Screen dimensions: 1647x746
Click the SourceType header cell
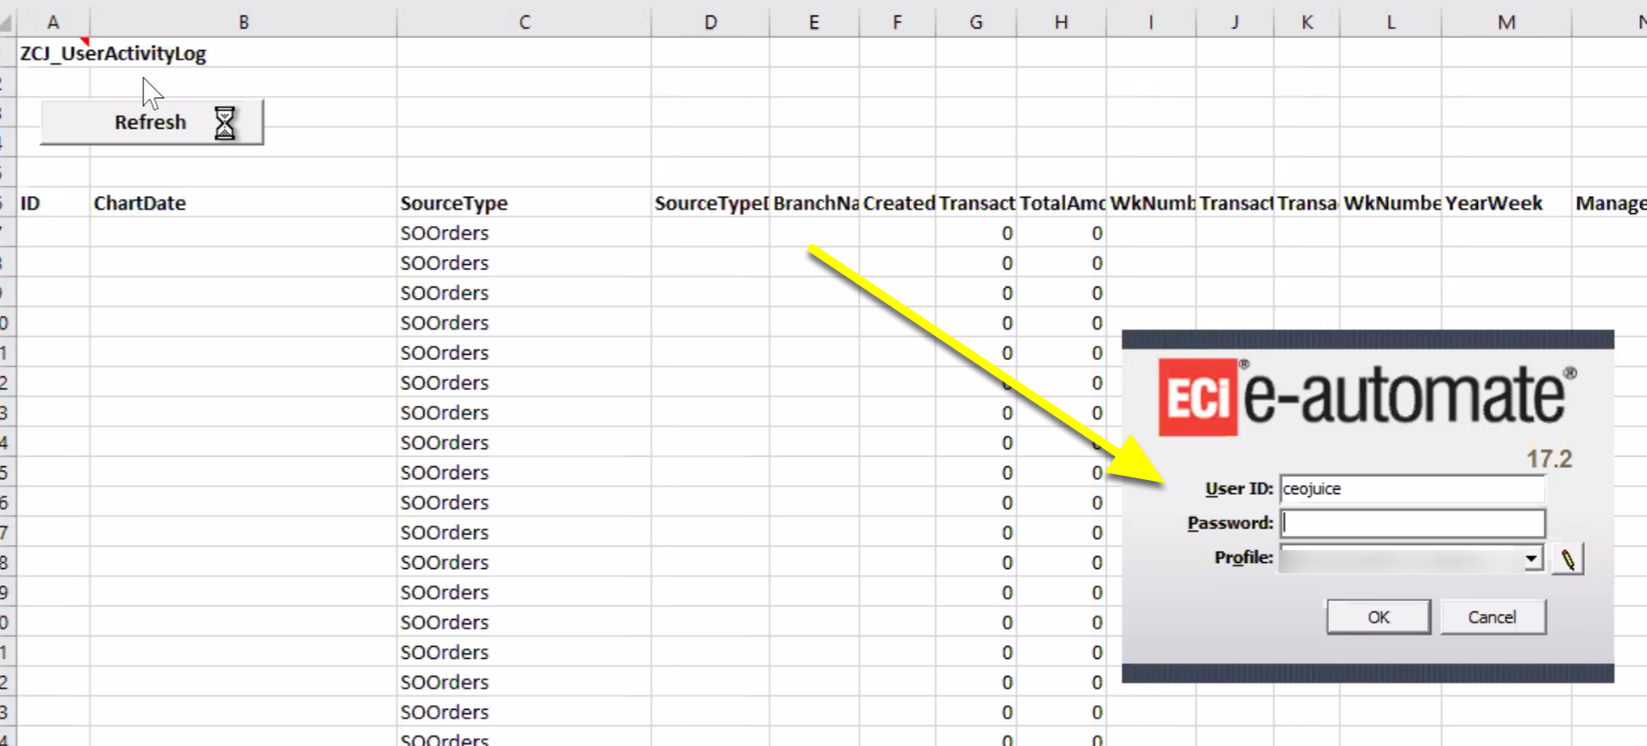(524, 203)
